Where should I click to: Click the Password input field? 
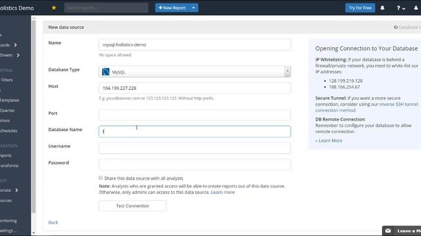click(195, 165)
